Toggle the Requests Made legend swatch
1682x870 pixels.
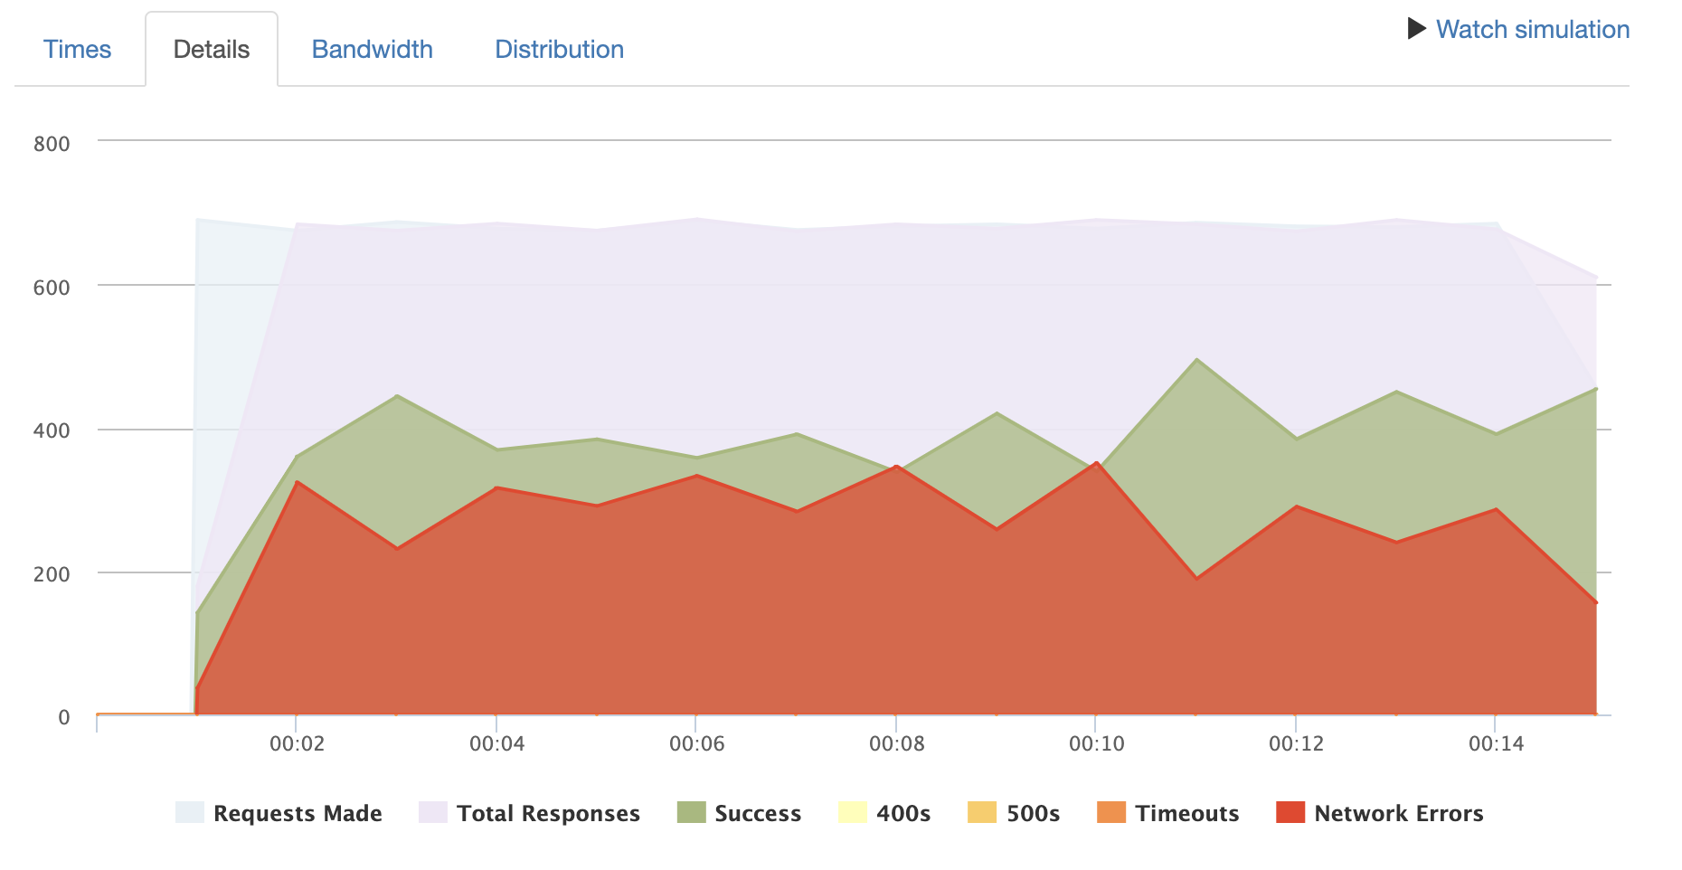[190, 812]
